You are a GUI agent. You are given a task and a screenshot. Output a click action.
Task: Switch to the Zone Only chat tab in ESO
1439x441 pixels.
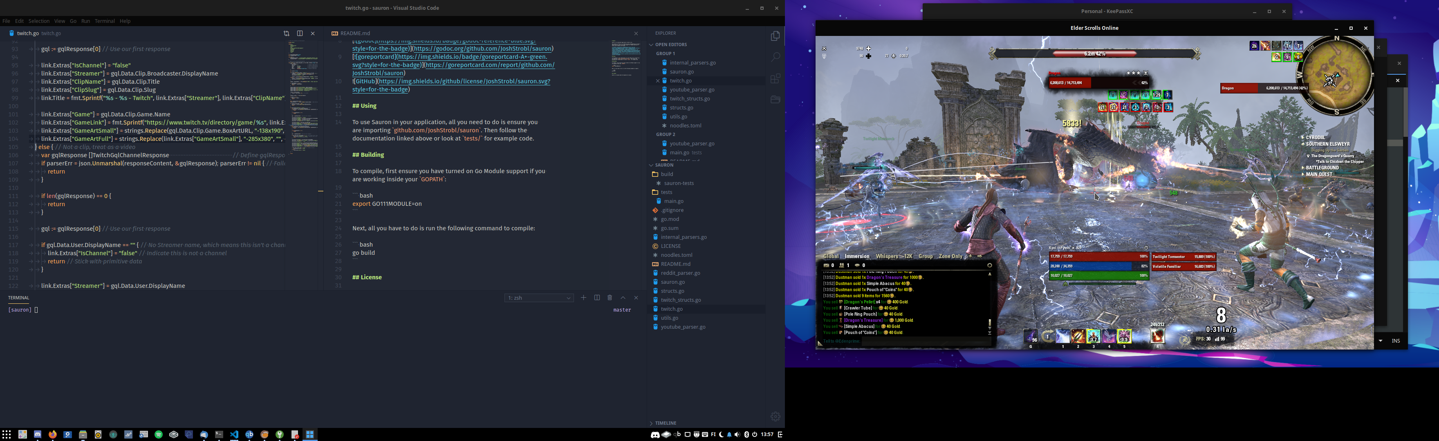point(950,257)
